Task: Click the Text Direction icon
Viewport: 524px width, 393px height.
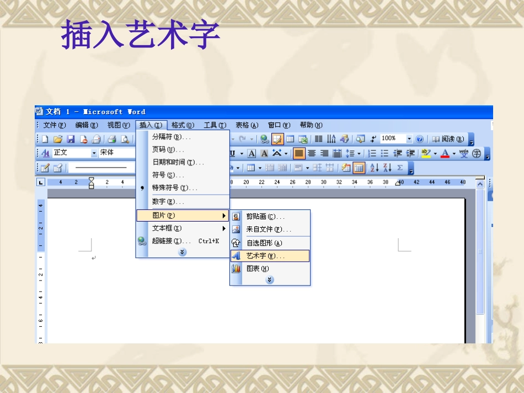Action: pyautogui.click(x=331, y=139)
